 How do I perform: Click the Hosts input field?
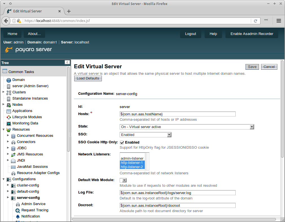tap(177, 114)
